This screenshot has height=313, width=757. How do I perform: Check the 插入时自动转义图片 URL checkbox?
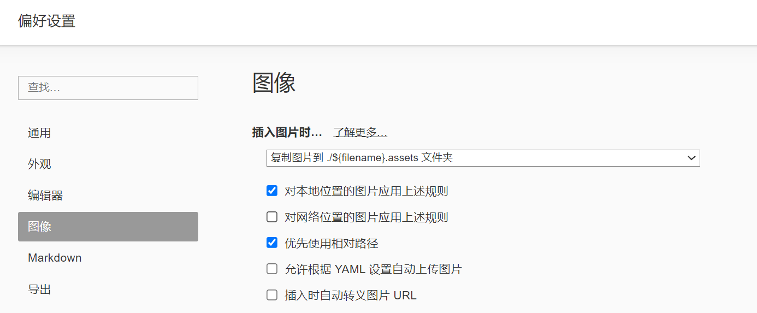[272, 296]
